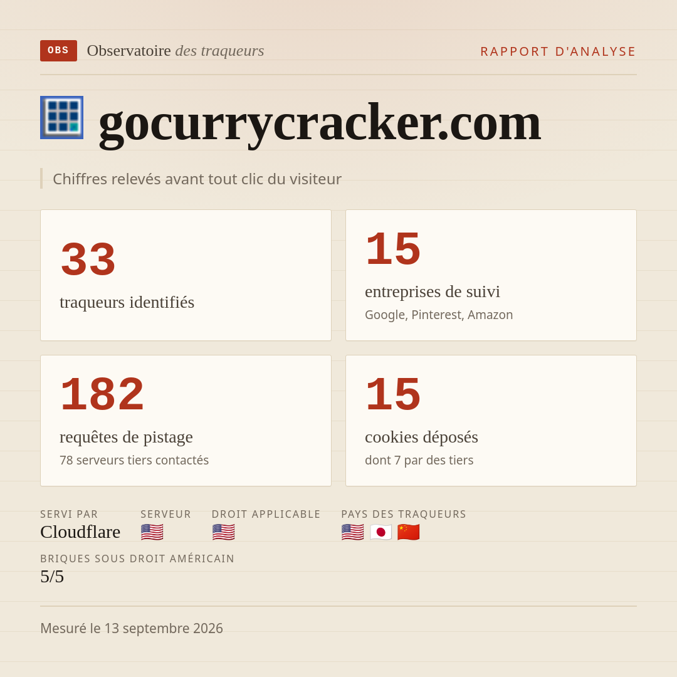
Task: Click the cookies déposés label
Action: pyautogui.click(x=421, y=437)
